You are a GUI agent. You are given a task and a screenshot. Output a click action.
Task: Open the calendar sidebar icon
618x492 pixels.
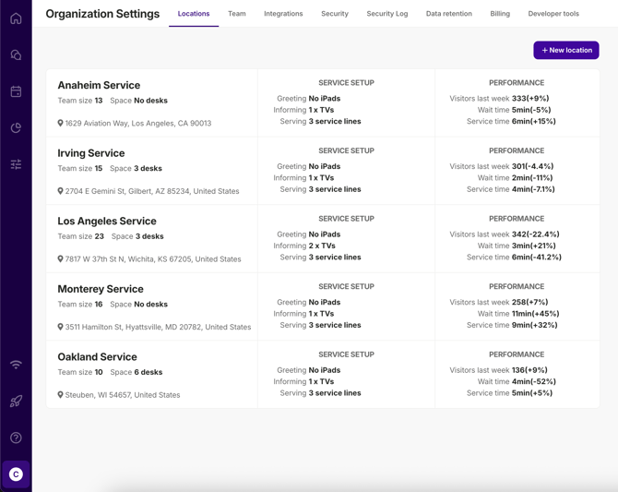16,91
